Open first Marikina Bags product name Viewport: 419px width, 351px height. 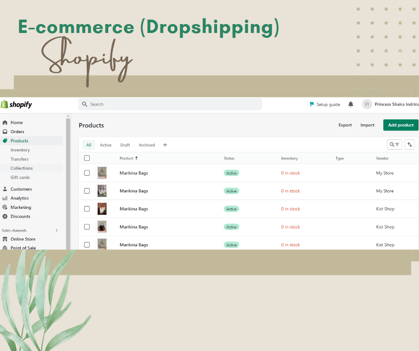coord(134,173)
